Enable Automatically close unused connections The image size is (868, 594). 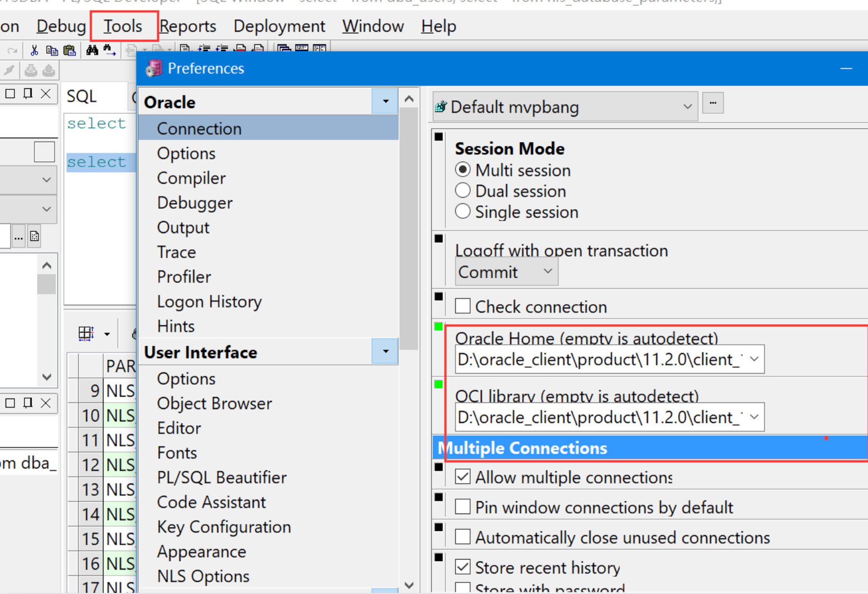463,536
